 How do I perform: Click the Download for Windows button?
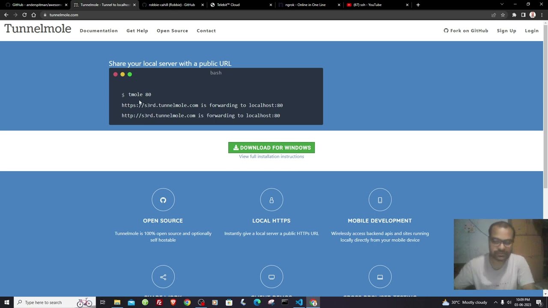point(271,148)
